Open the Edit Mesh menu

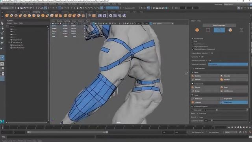point(52,4)
